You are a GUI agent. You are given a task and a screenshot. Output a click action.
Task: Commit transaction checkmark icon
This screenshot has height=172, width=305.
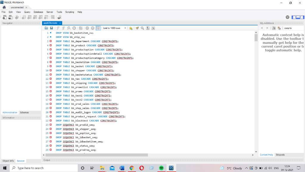tap(87, 28)
